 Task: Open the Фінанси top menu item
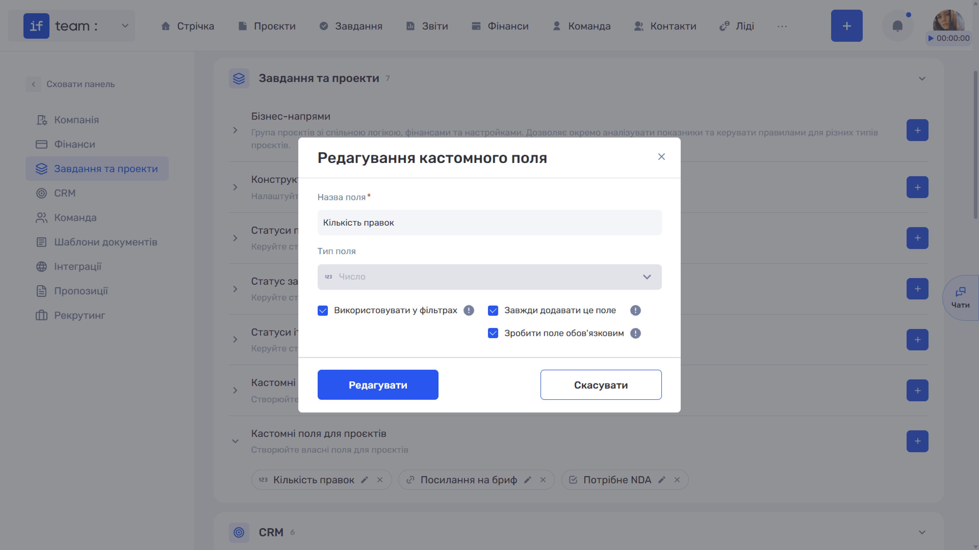coord(500,26)
